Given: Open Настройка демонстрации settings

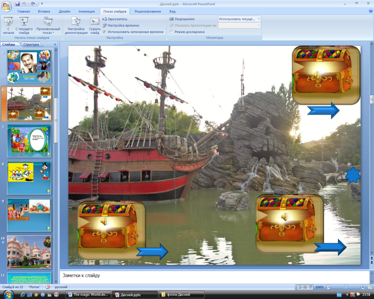Looking at the screenshot, I should 76,26.
